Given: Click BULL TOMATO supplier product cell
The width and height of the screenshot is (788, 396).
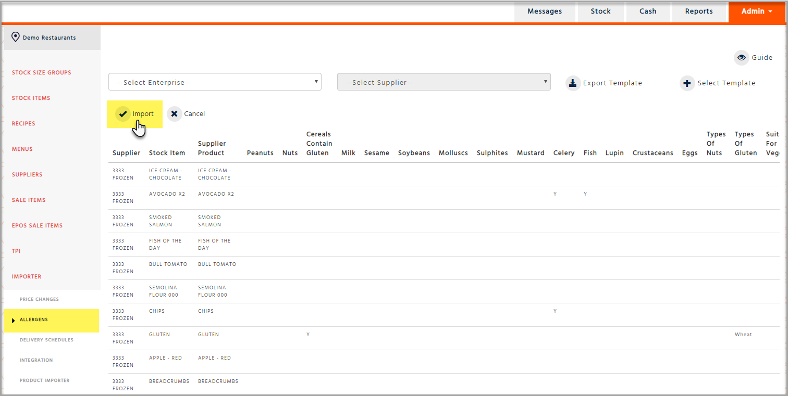Looking at the screenshot, I should (x=217, y=264).
